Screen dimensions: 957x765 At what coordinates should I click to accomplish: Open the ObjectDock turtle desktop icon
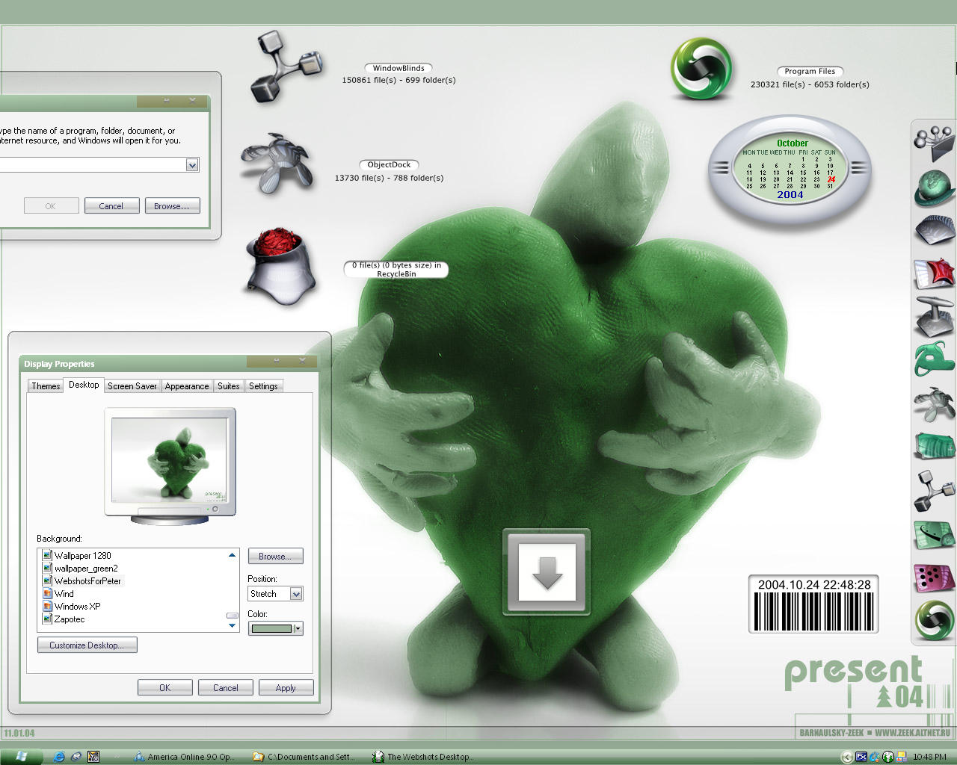[275, 163]
